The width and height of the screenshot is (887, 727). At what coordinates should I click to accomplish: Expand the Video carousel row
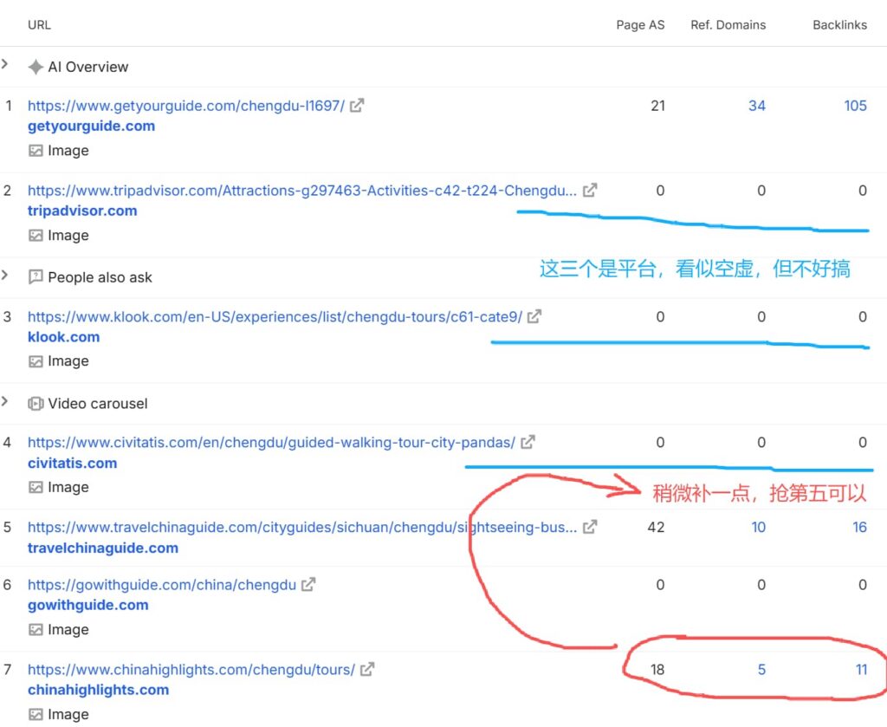click(x=5, y=401)
